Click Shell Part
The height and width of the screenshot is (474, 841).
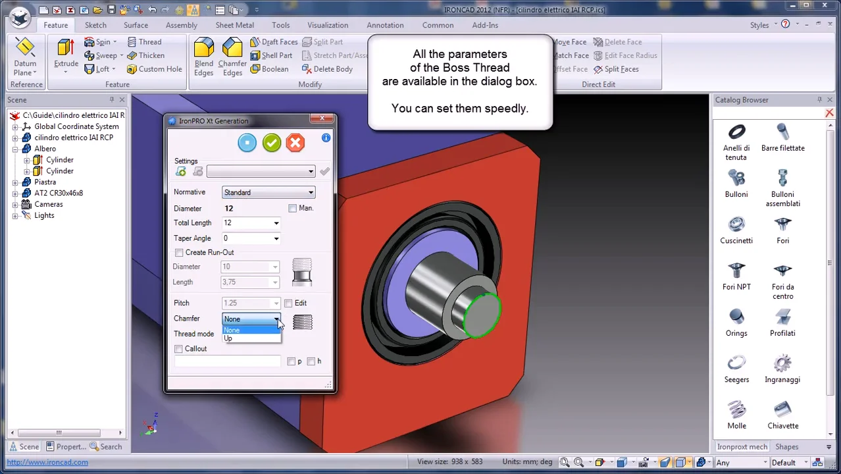[271, 55]
